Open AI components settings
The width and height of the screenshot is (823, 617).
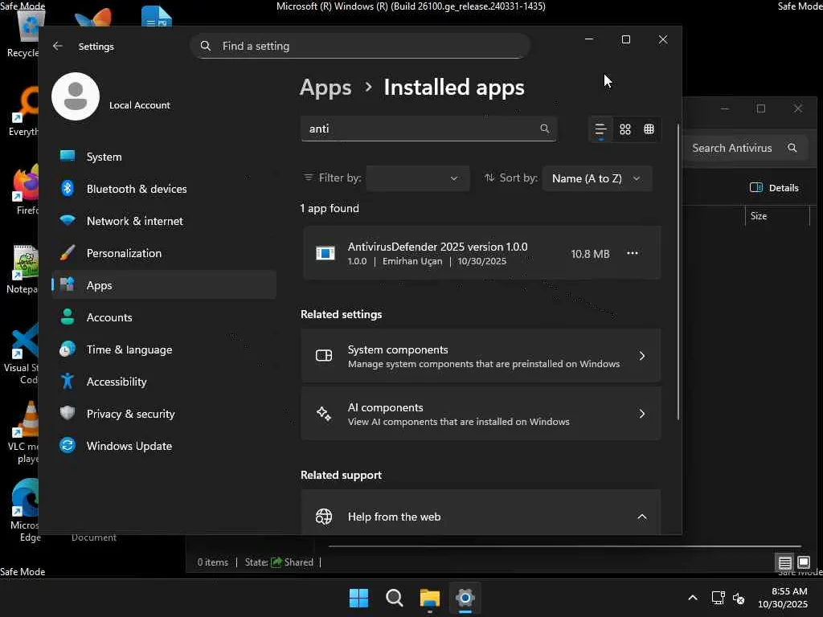(x=480, y=414)
